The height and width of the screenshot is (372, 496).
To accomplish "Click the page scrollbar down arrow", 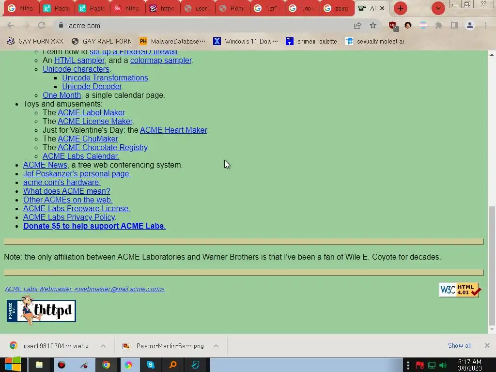I will click(x=492, y=329).
